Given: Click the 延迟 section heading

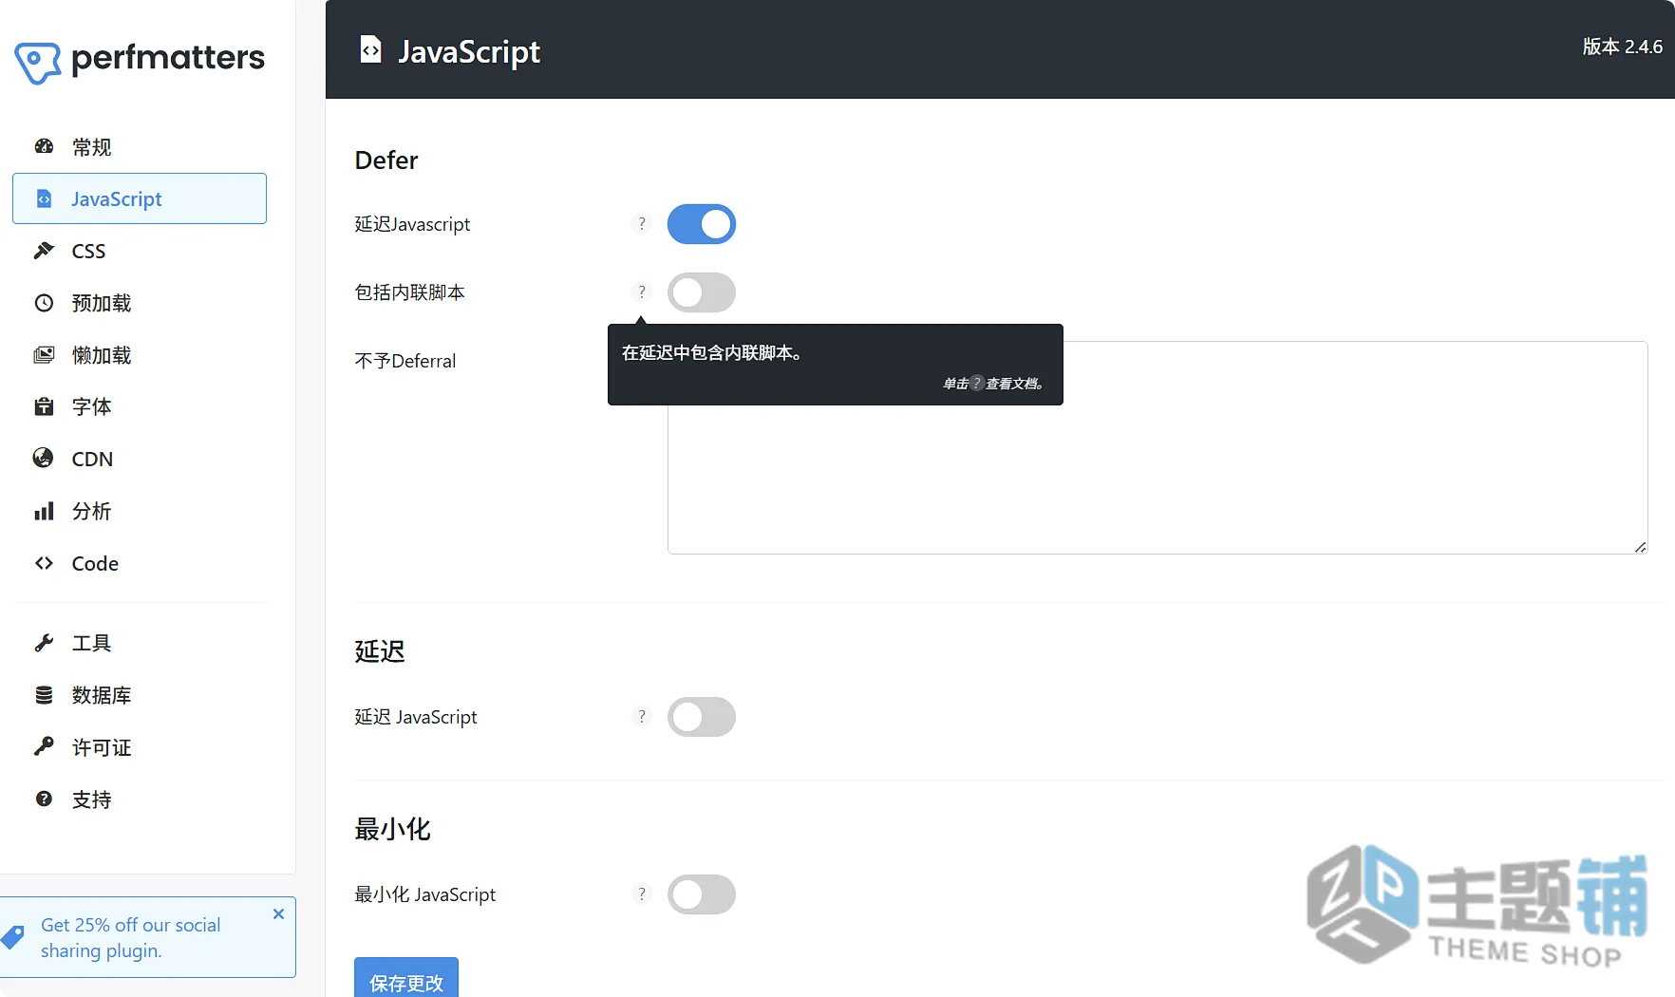Looking at the screenshot, I should 380,650.
